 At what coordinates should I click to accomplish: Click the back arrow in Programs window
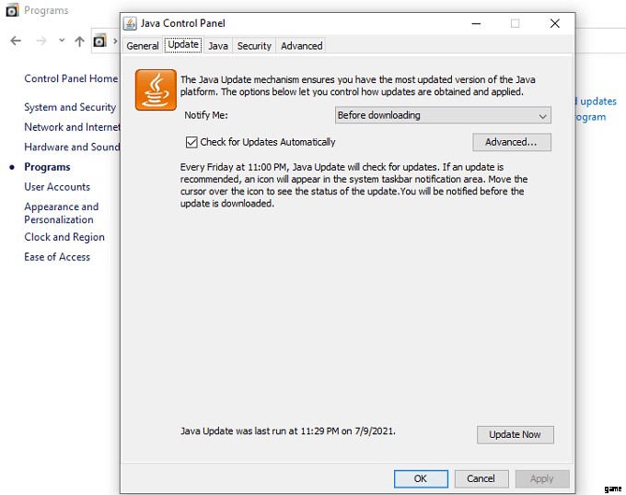16,41
